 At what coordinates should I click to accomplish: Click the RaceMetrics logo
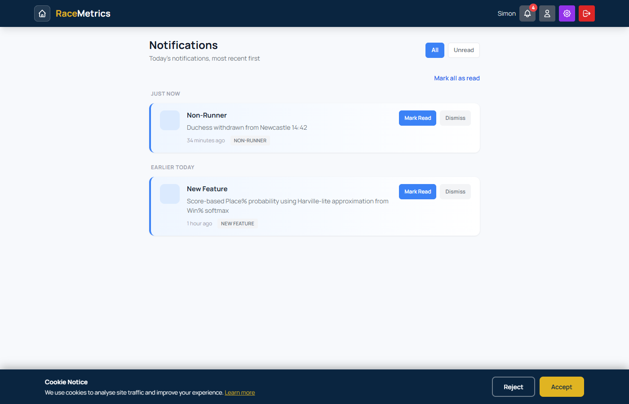click(83, 13)
